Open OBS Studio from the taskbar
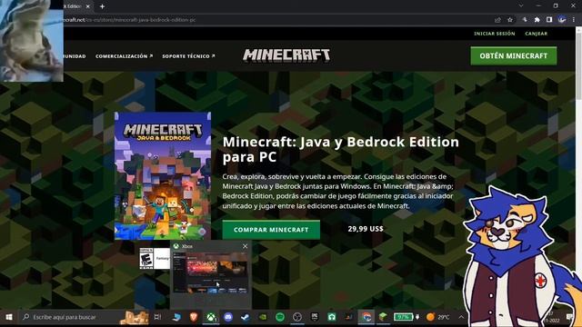Image resolution: width=582 pixels, height=327 pixels. pyautogui.click(x=297, y=317)
